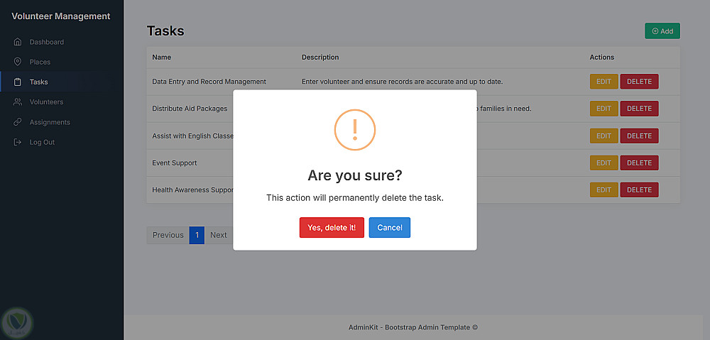The image size is (710, 340).
Task: Click the Assignments link icon
Action: (x=18, y=122)
